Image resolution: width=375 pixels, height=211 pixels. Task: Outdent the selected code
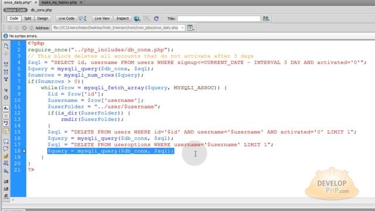coord(6,189)
